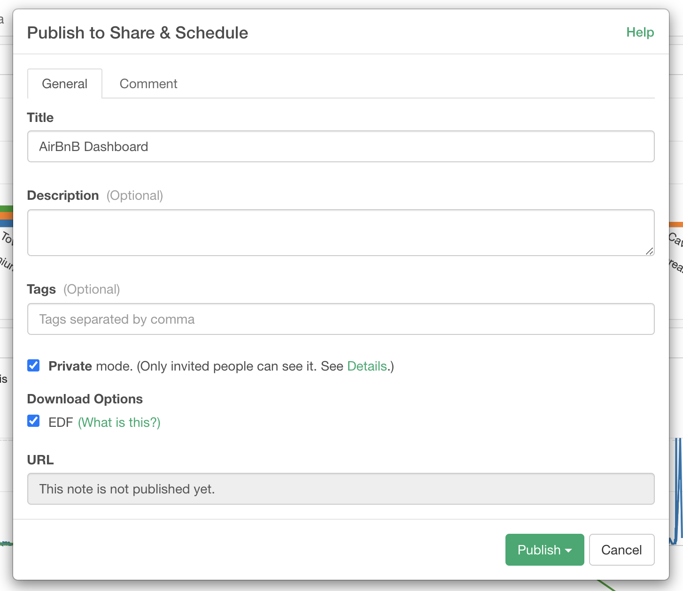Open the Help link in dialog header
This screenshot has width=683, height=591.
(x=640, y=32)
